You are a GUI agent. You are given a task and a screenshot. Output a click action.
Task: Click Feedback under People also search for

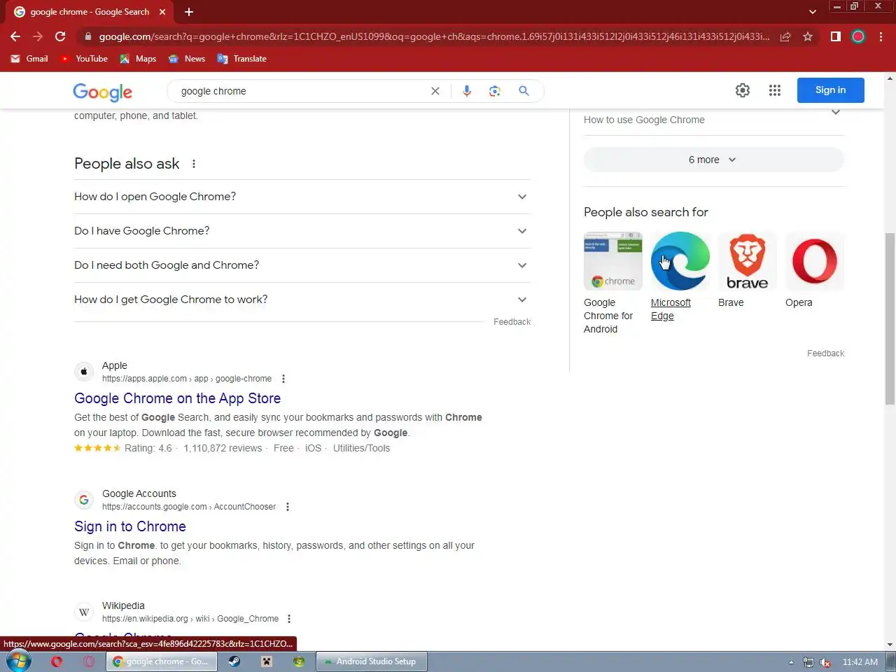826,353
